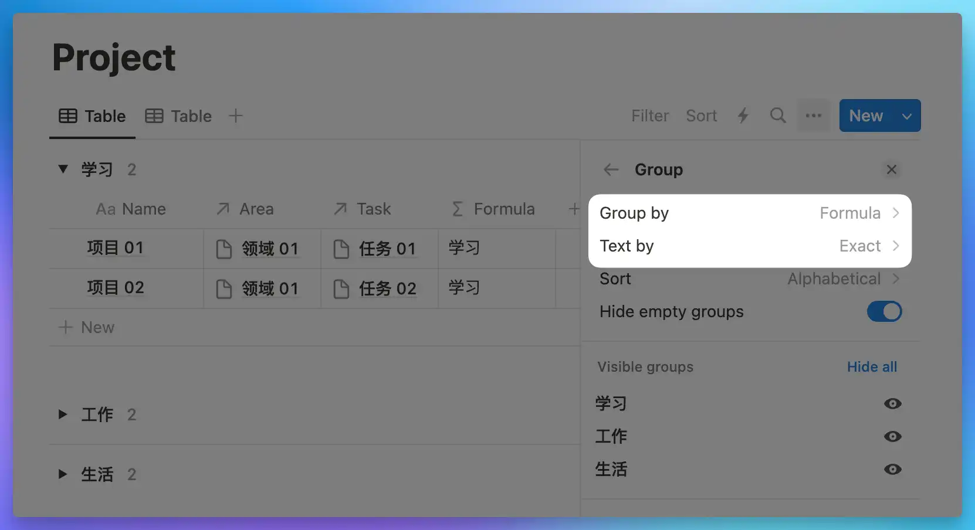Add a new property column

tap(574, 209)
